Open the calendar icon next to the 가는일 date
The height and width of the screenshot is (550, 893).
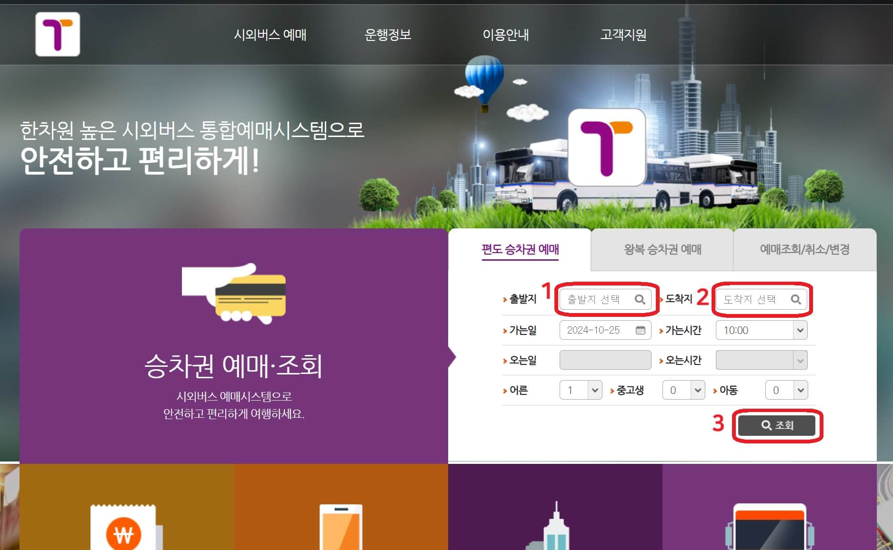[x=641, y=330]
